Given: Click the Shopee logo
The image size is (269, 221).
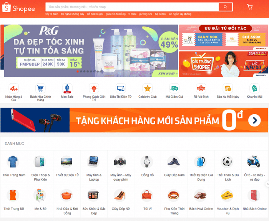Looking at the screenshot, I should [x=18, y=8].
